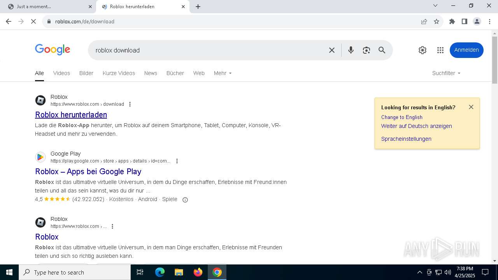Screen dimensions: 498x280
Task: Clear the search box text
Action: point(332,50)
